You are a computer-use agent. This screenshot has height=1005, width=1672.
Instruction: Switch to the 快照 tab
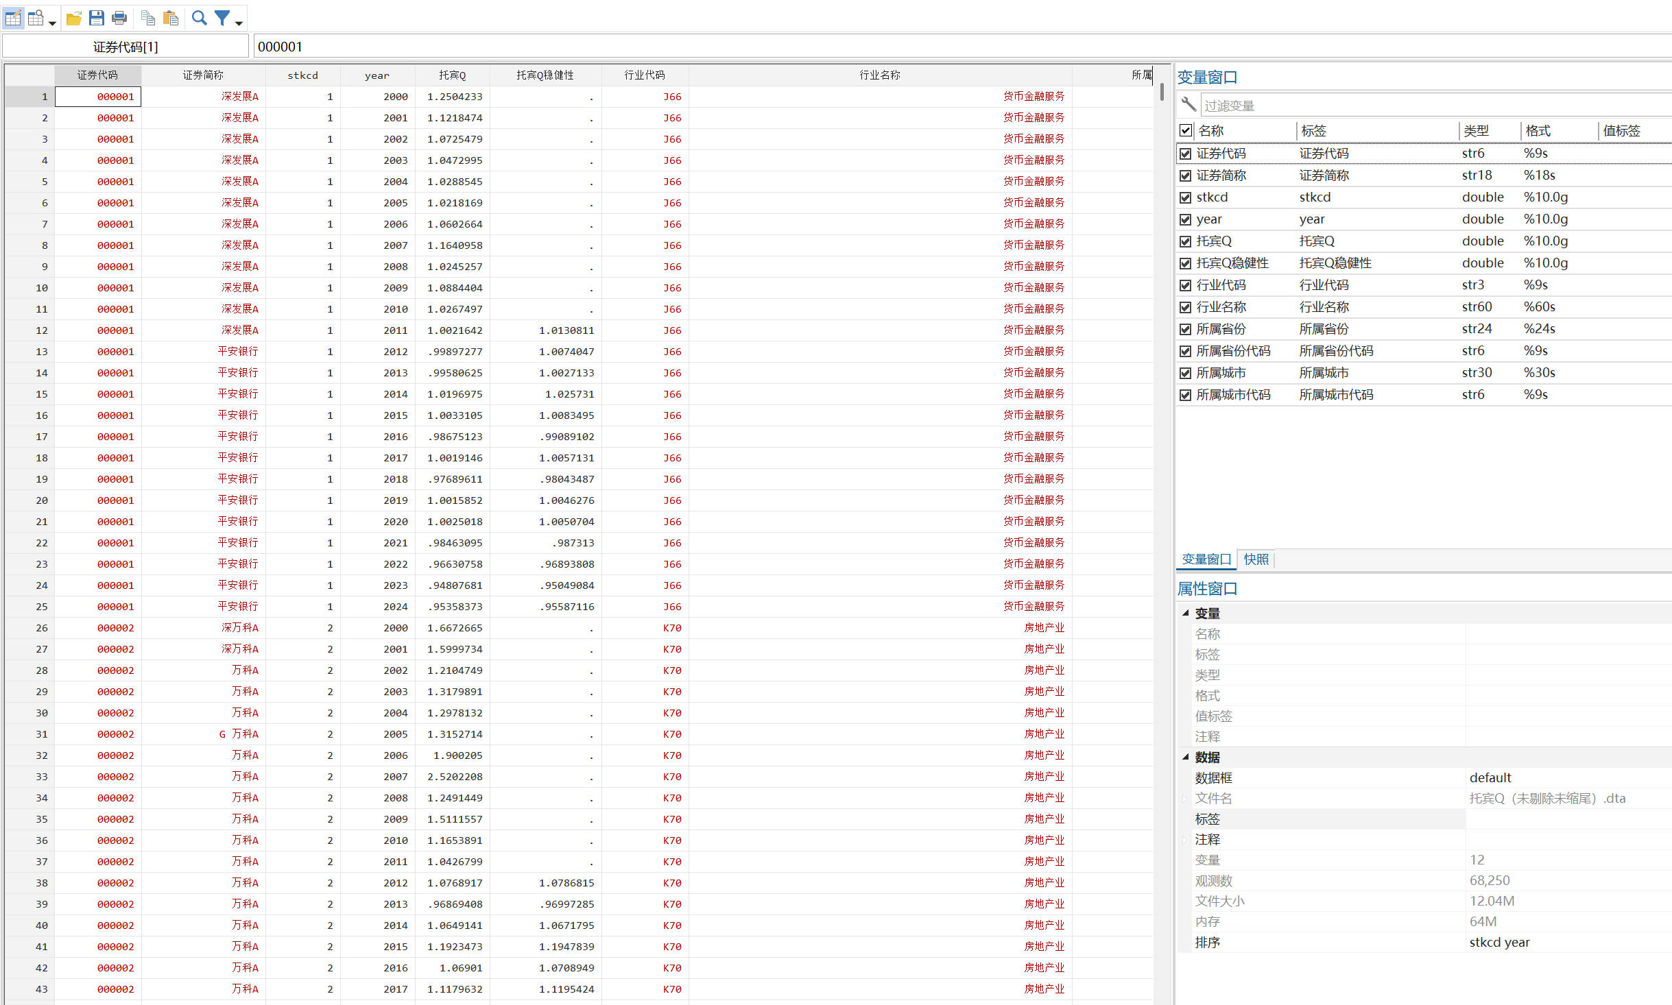(x=1256, y=559)
